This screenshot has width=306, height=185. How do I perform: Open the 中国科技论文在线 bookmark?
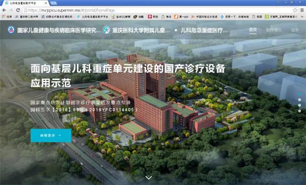pyautogui.click(x=204, y=17)
